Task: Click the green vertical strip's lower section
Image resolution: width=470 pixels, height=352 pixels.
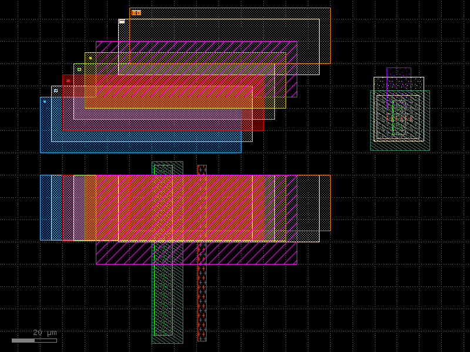Action: (x=163, y=293)
